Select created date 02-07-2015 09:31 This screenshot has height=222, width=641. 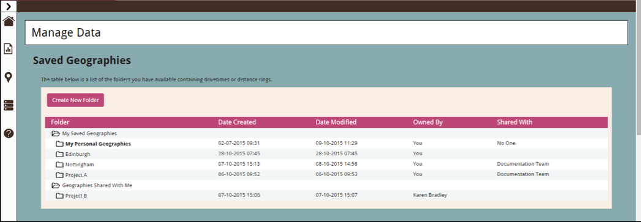click(239, 143)
